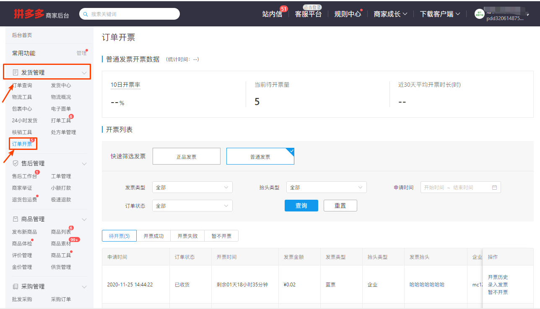Click the account avatar icon

click(479, 14)
